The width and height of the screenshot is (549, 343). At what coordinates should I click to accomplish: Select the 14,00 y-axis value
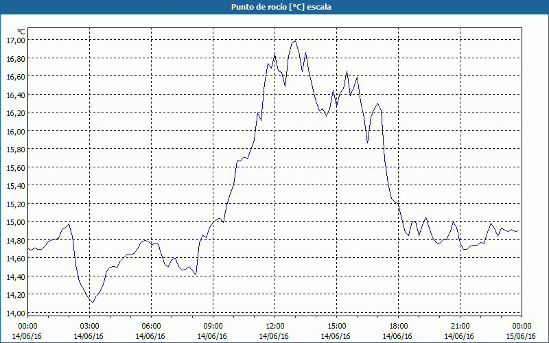[x=16, y=314]
